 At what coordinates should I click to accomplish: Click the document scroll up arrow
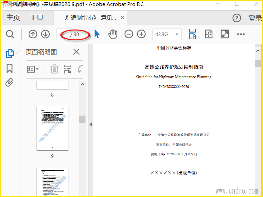[258, 51]
